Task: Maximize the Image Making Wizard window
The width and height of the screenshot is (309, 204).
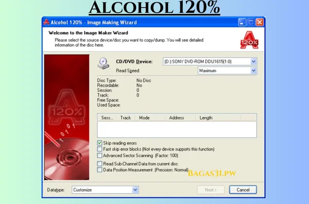Action: 251,23
